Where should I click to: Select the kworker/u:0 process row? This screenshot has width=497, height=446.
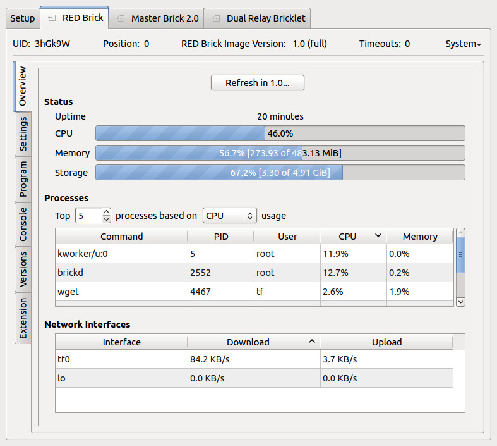click(x=254, y=254)
